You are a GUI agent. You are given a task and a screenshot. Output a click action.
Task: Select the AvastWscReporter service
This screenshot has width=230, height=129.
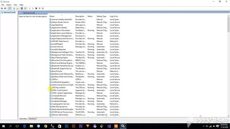point(59,49)
